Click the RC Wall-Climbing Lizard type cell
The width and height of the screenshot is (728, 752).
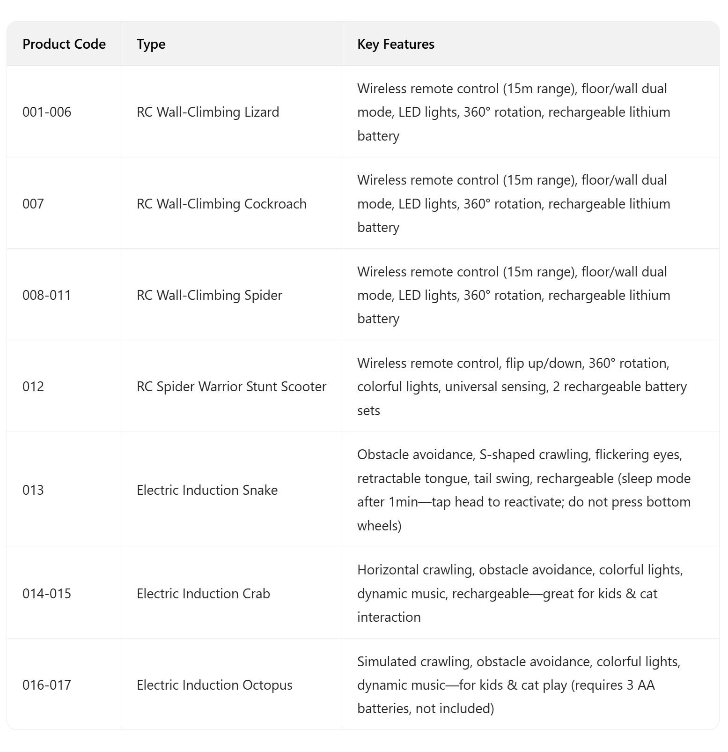(x=208, y=112)
